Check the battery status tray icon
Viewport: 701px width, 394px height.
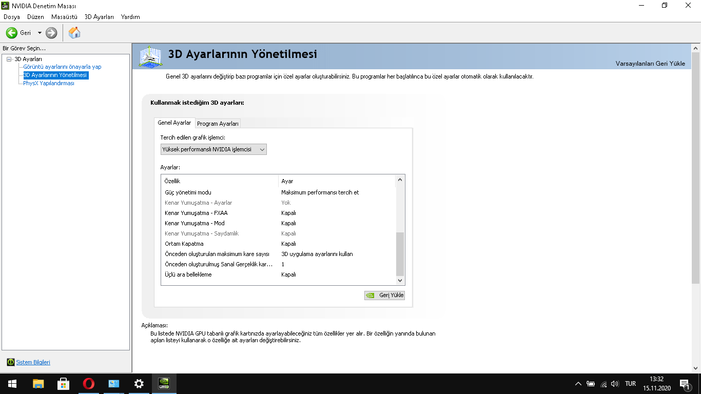pos(591,384)
